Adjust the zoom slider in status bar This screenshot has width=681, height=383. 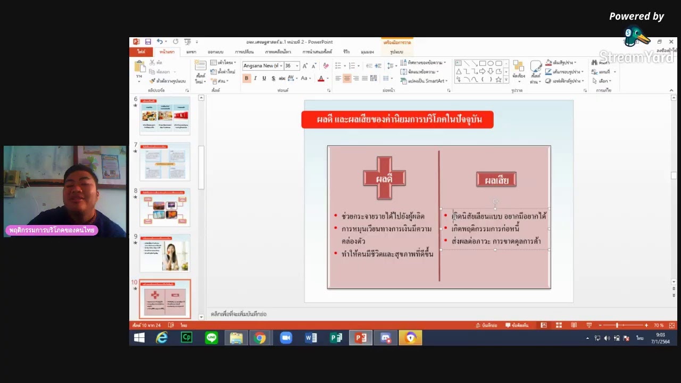point(617,325)
